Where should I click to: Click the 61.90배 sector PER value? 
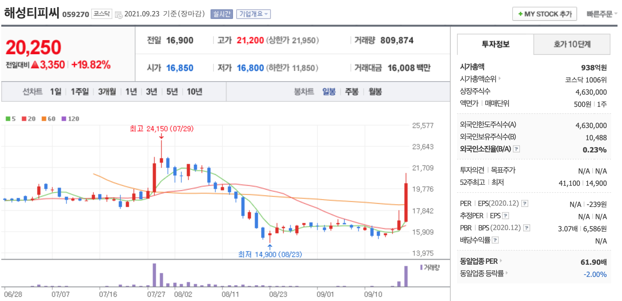coord(593,262)
